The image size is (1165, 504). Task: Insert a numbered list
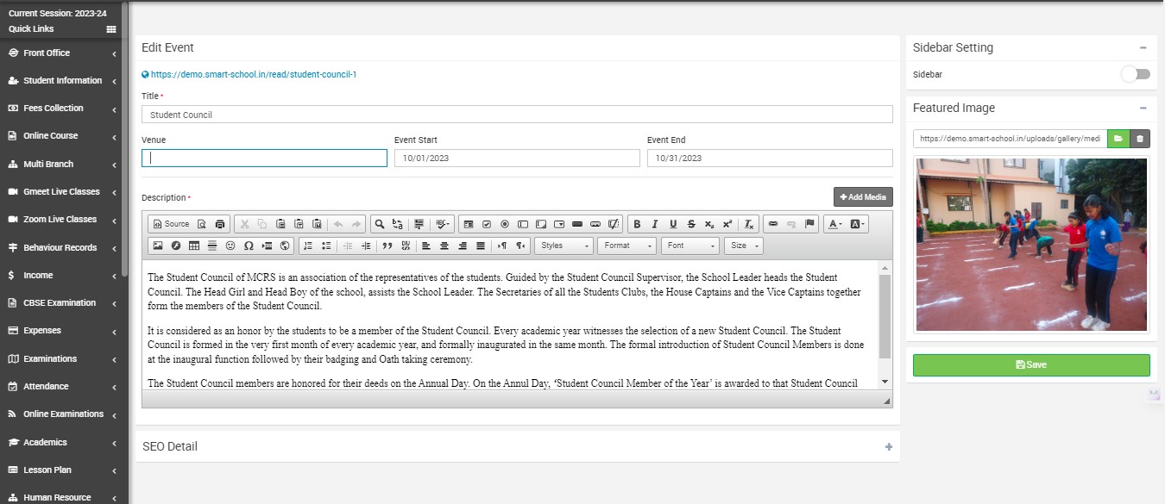(x=308, y=246)
